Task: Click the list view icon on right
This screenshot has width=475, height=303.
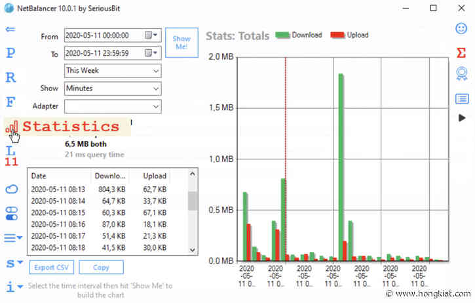Action: [462, 98]
